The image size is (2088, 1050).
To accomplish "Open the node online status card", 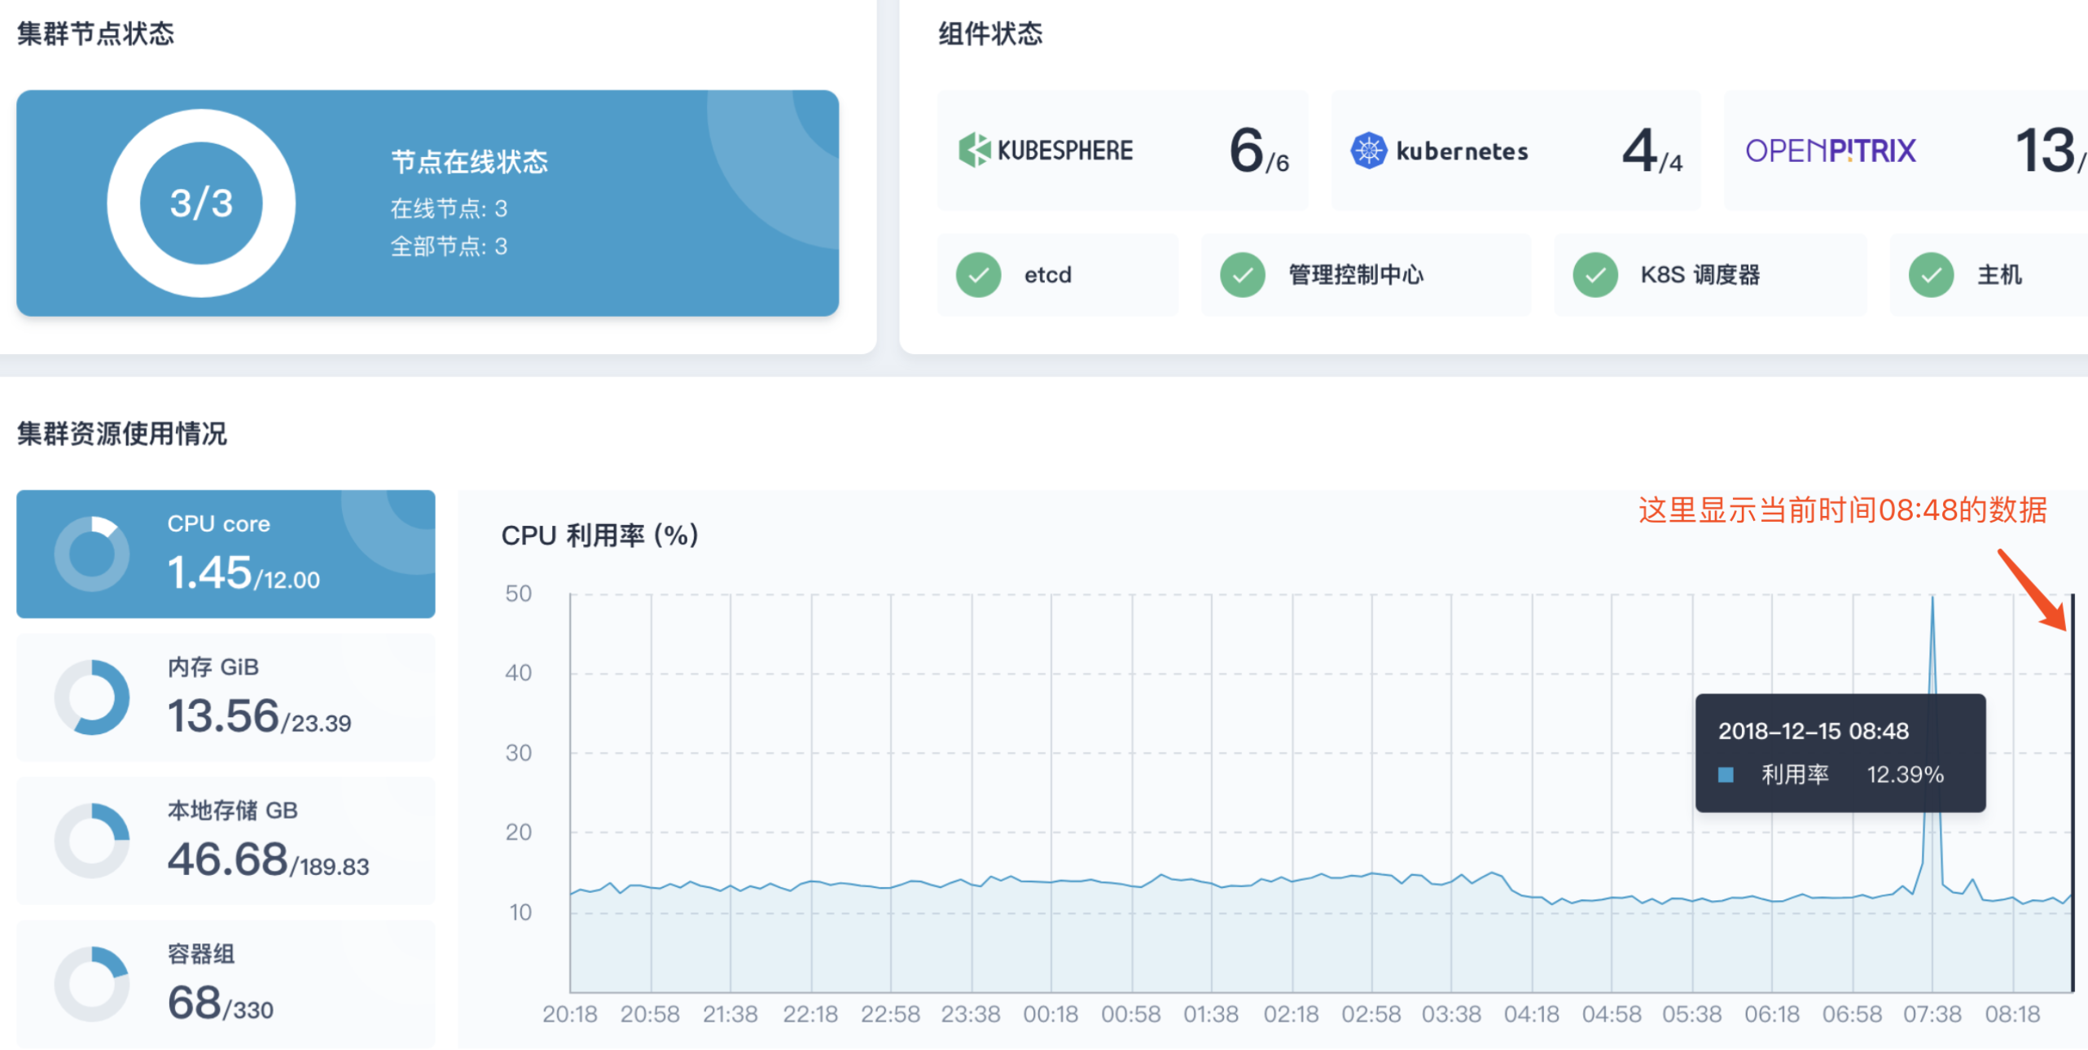I will click(428, 203).
